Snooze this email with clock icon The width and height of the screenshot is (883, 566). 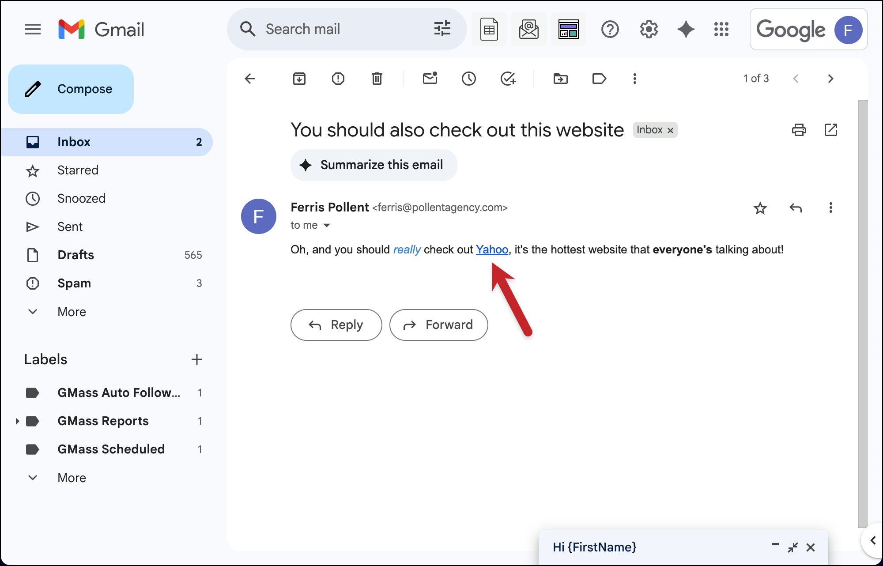(x=468, y=79)
